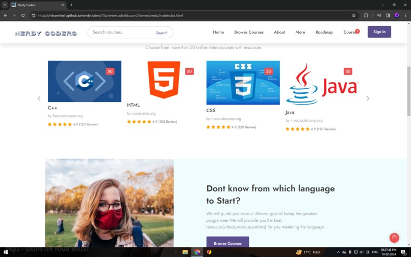Click the volume speaker tray icon
The height and width of the screenshot is (257, 411).
pyautogui.click(x=362, y=252)
